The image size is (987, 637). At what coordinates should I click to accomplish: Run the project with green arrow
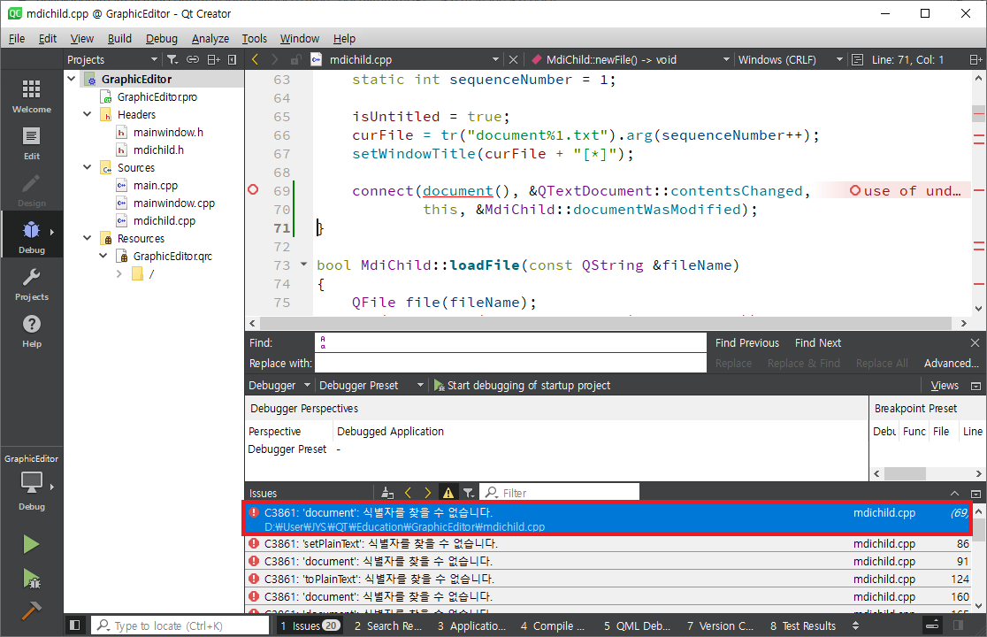(x=31, y=544)
